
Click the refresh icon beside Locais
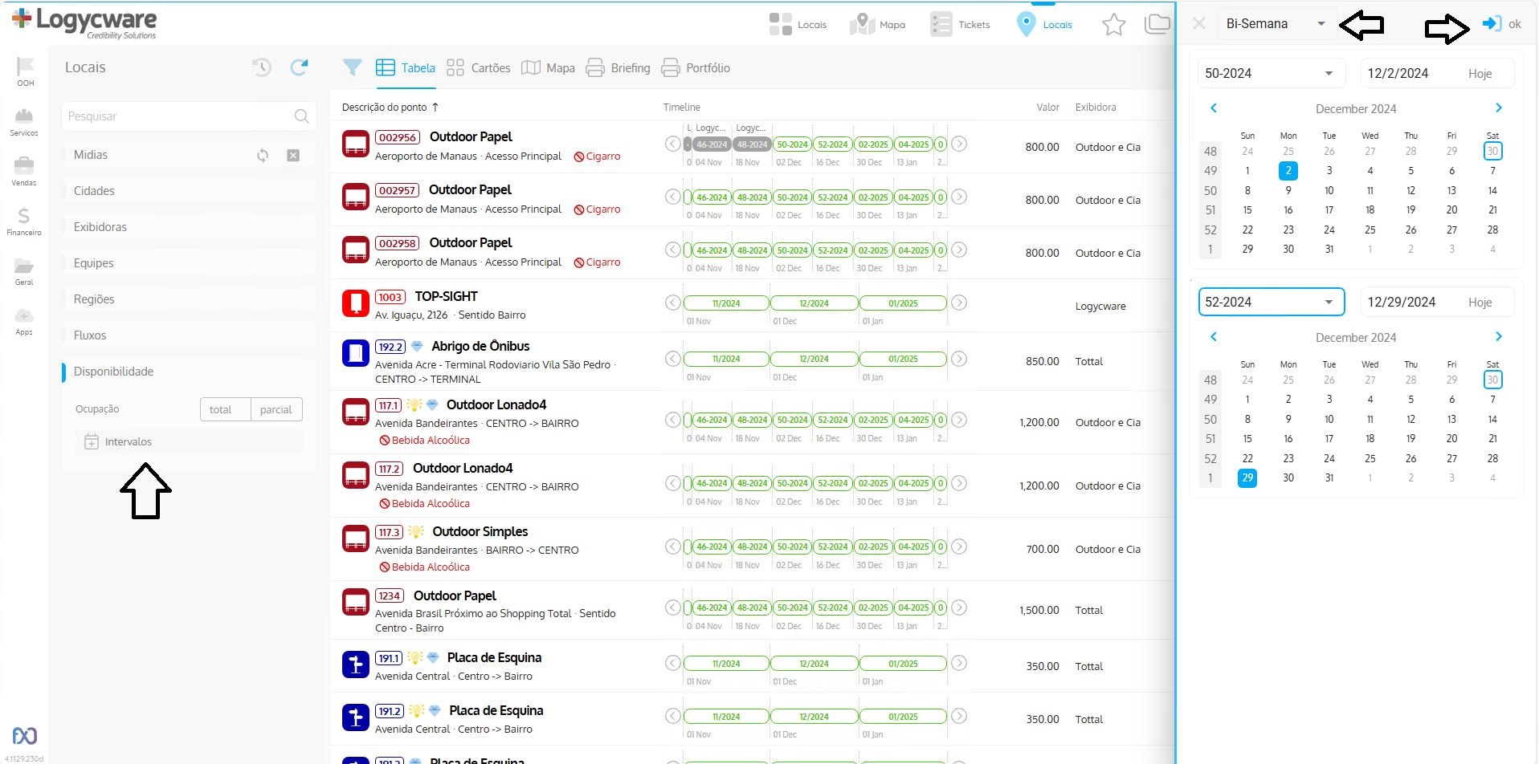299,67
